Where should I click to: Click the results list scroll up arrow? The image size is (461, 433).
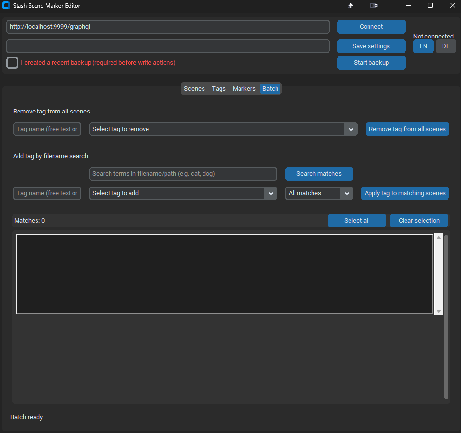438,238
